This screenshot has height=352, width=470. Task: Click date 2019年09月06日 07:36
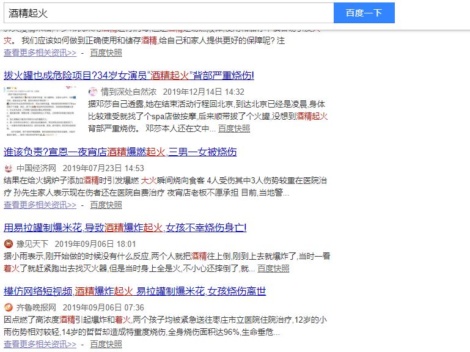pos(103,307)
